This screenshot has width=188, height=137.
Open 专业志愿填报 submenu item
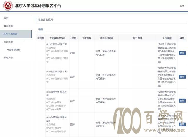click(14, 49)
